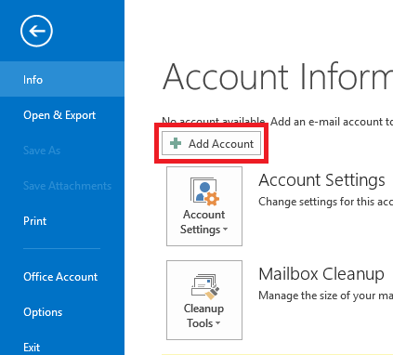Click the Account Settings person gear icon
This screenshot has width=393, height=355.
click(204, 191)
